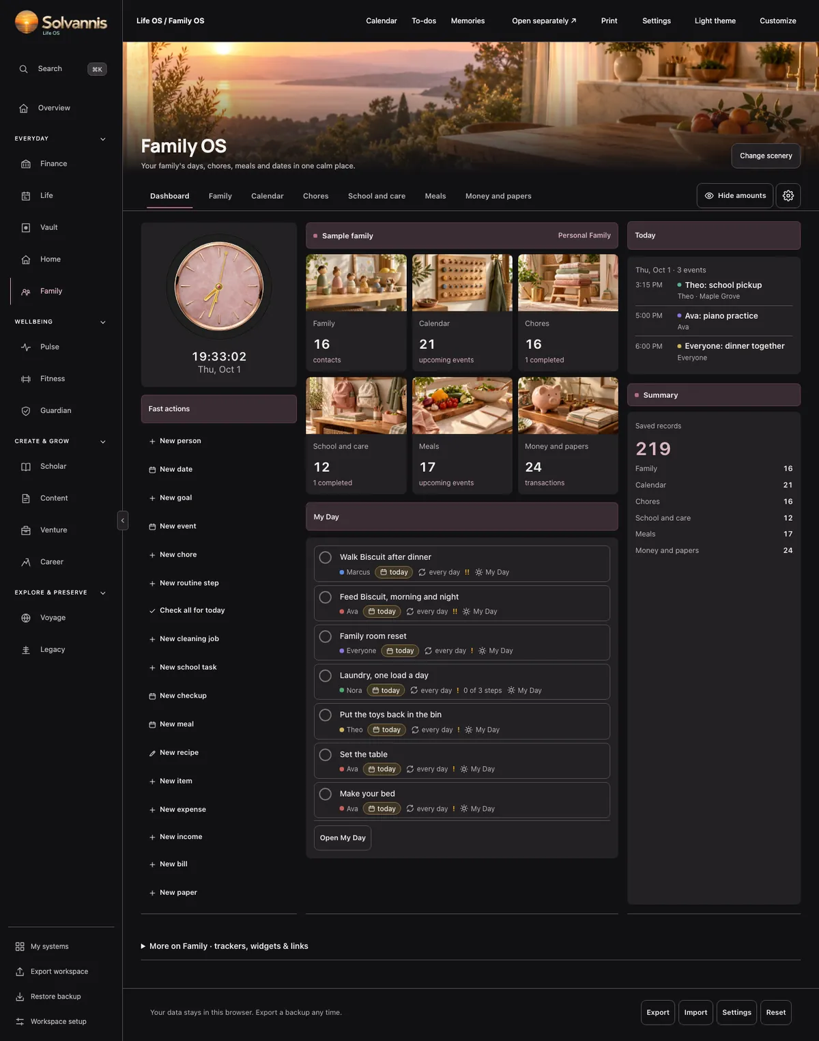
Task: Create a New recipe with pencil icon
Action: tap(173, 753)
